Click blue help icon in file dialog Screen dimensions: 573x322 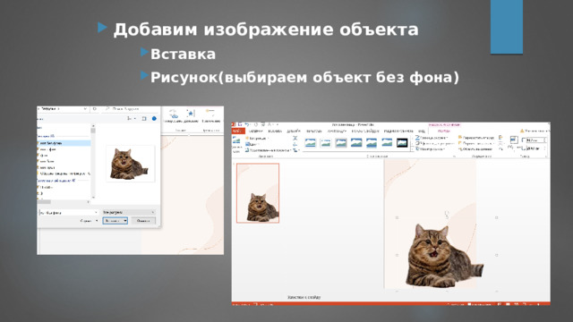154,119
